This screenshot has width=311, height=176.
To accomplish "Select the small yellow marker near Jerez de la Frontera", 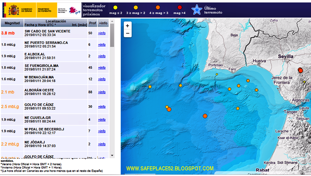I will pyautogui.click(x=304, y=82).
